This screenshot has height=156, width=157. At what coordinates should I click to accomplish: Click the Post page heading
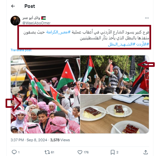coord(30,6)
